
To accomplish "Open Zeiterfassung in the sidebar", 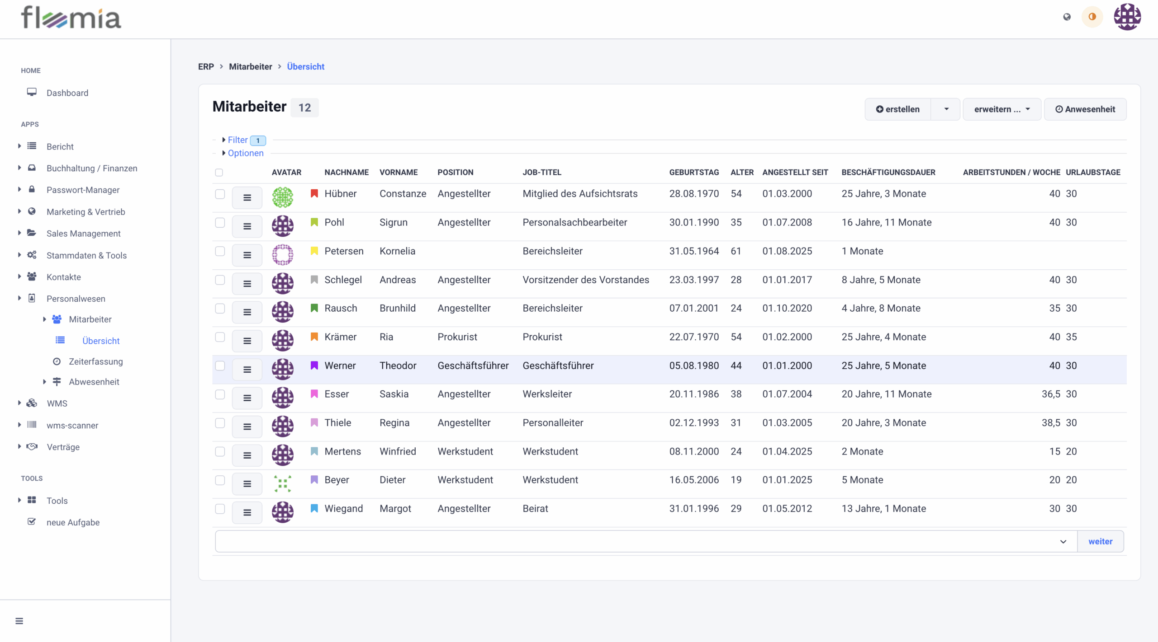I will point(95,361).
